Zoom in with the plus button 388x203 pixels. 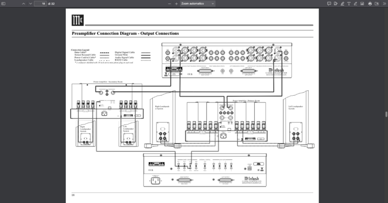176,4
